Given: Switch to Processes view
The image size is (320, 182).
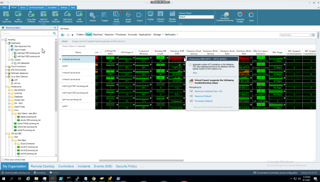Looking at the screenshot, I should point(121,34).
